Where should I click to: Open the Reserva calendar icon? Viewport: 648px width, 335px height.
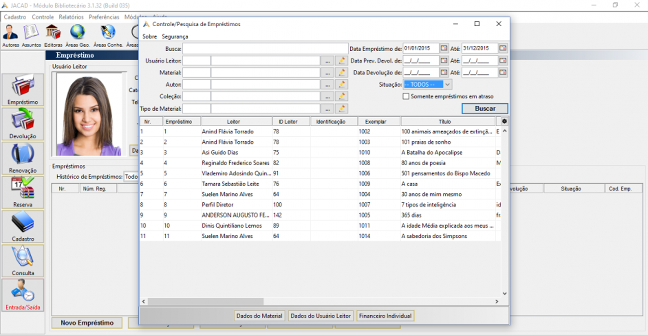click(23, 192)
